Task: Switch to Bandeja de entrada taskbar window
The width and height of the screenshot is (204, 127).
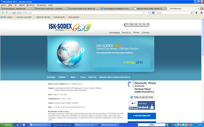Action: 40,125
